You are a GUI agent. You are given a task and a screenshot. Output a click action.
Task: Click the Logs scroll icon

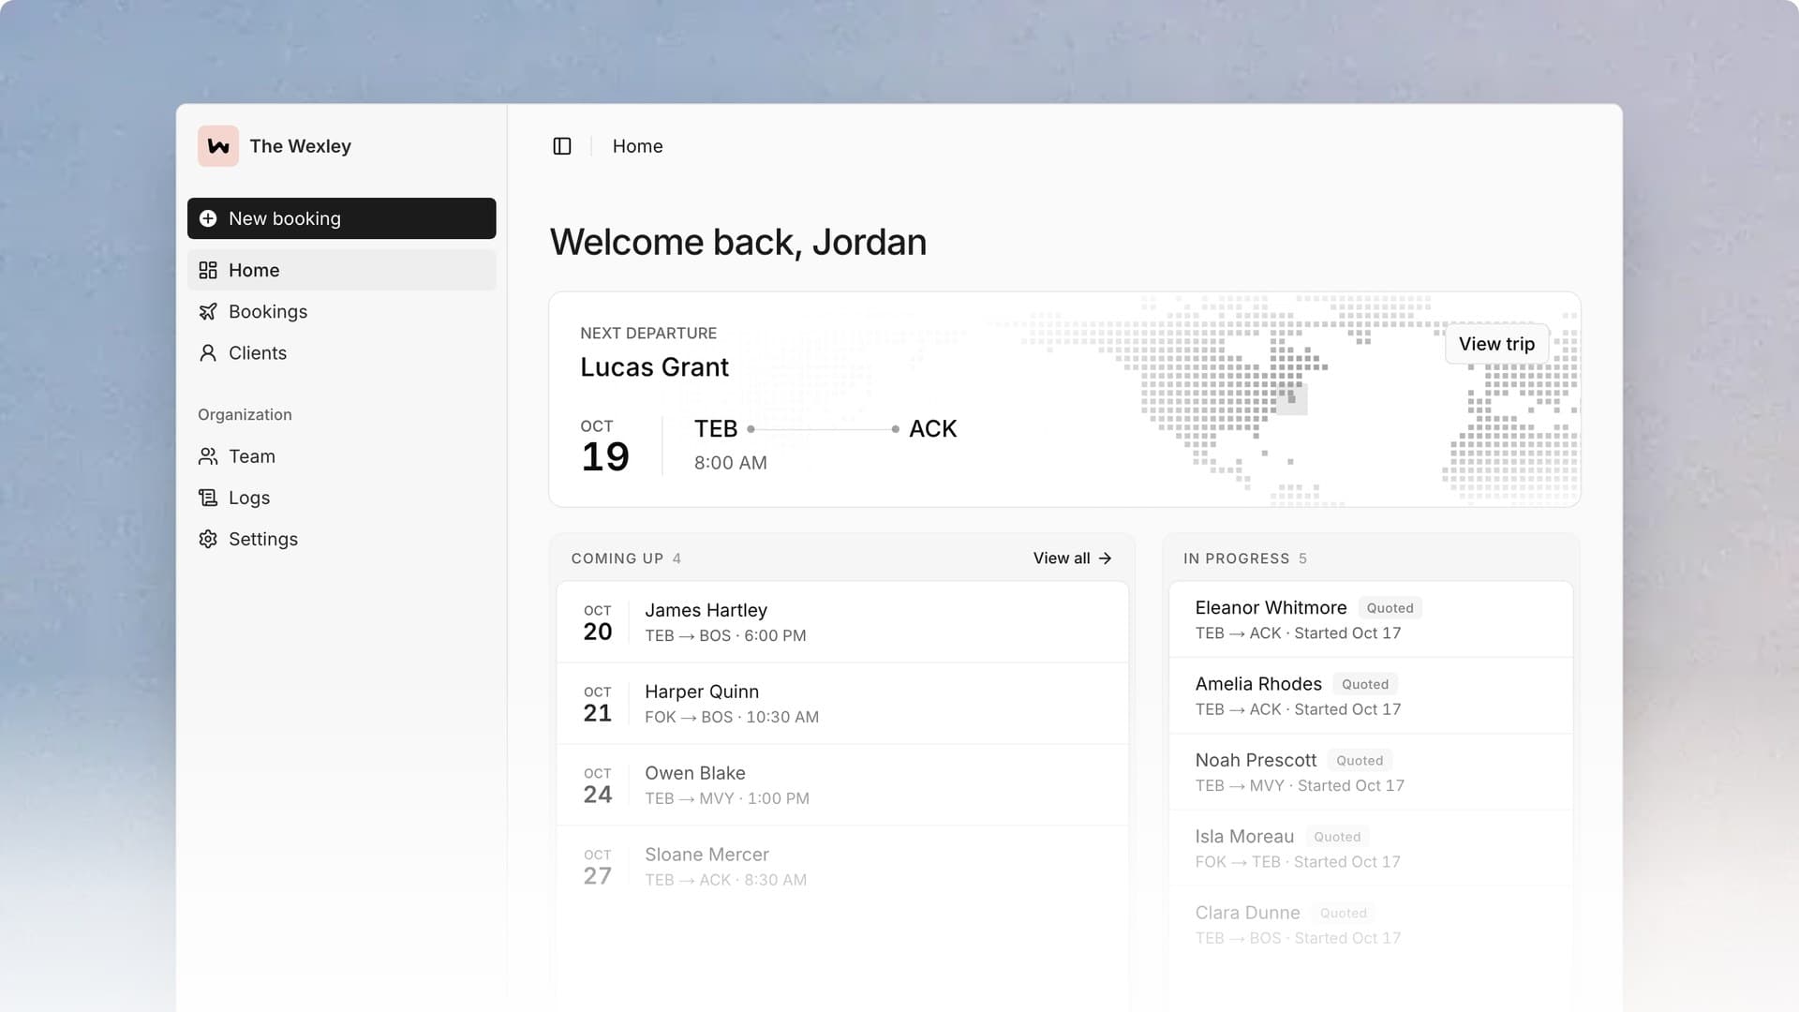click(x=208, y=498)
